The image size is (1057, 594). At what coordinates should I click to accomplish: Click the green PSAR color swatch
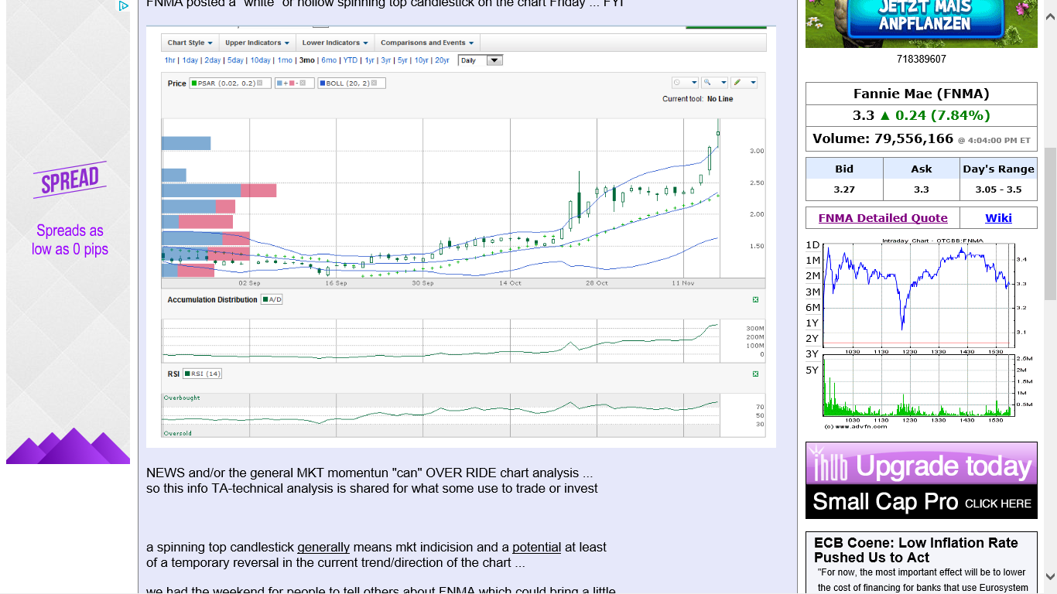coord(194,83)
